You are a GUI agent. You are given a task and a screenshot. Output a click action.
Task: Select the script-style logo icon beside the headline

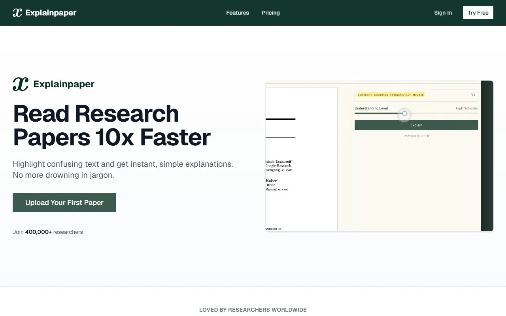click(21, 84)
